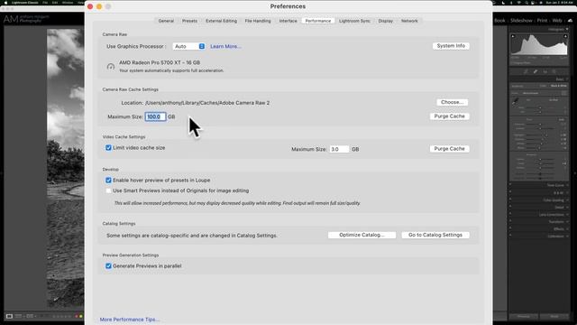
Task: Open the Web module in Lightroom
Action: [557, 21]
